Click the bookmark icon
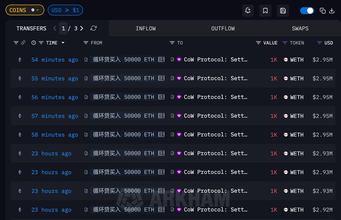This screenshot has height=220, width=341. pyautogui.click(x=265, y=10)
